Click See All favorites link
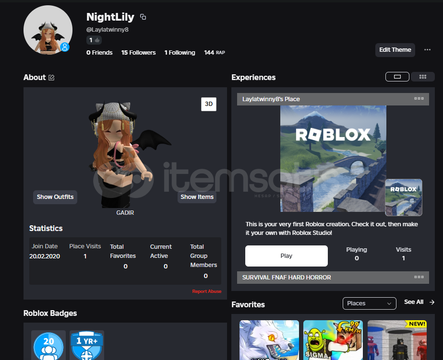The height and width of the screenshot is (360, 443). [414, 302]
